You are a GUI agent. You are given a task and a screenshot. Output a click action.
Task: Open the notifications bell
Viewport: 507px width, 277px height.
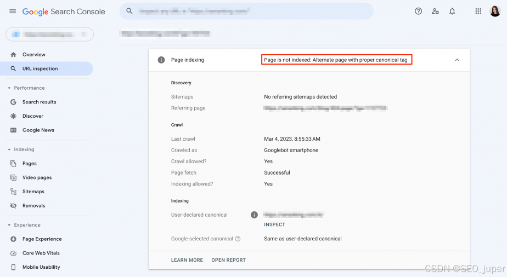452,11
